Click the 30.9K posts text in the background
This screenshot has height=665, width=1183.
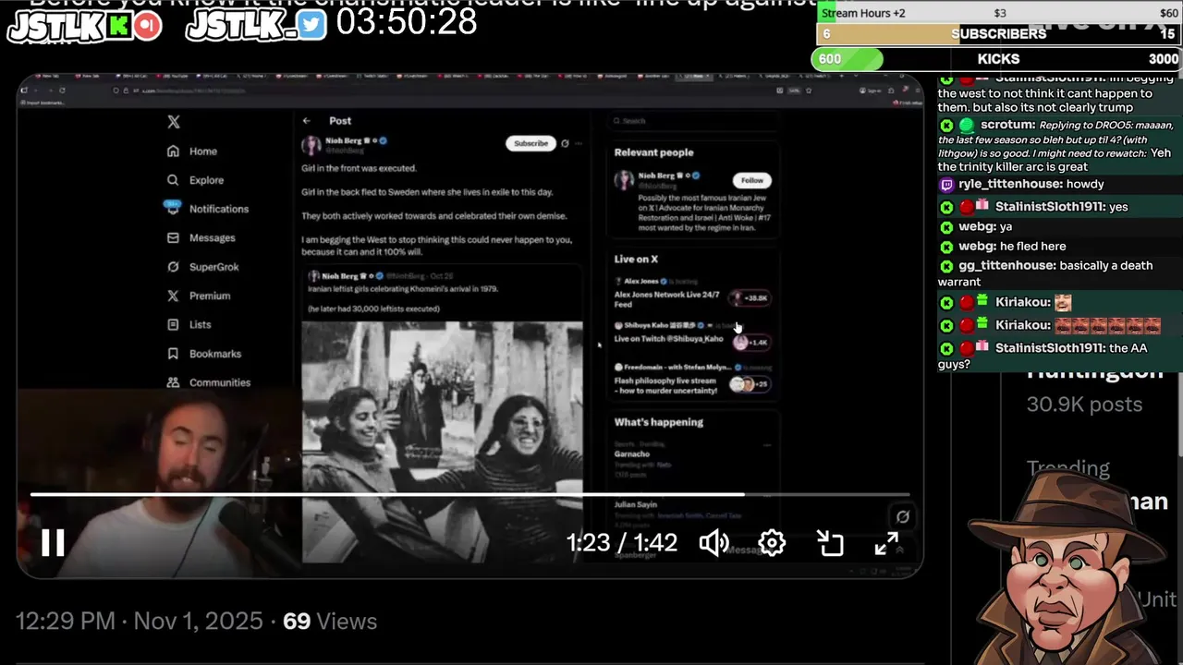click(1084, 405)
